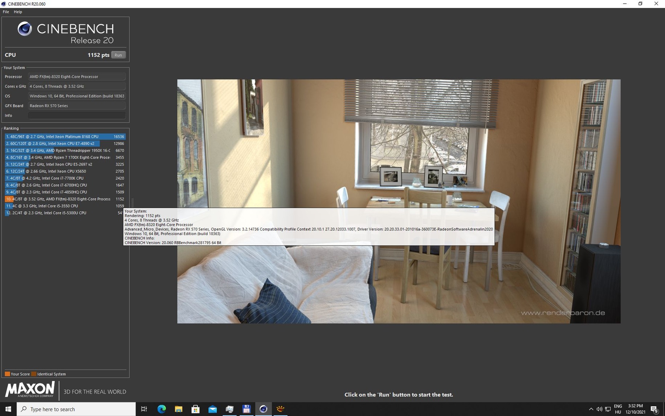Click the orange Your Score legend swatch
The image size is (665, 416).
[7, 374]
